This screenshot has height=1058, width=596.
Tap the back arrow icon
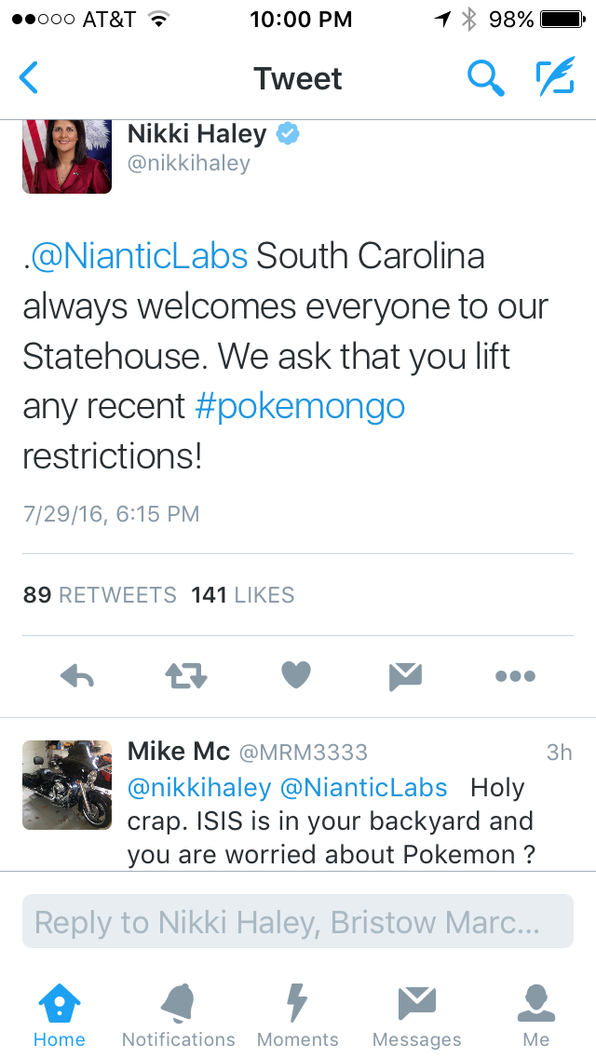(30, 78)
